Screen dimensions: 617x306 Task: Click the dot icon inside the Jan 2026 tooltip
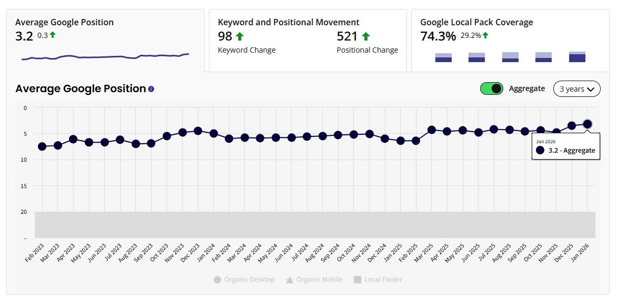tap(539, 150)
